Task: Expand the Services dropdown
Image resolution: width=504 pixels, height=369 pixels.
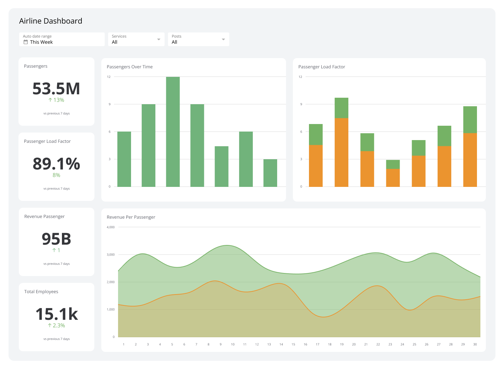Action: tap(136, 39)
